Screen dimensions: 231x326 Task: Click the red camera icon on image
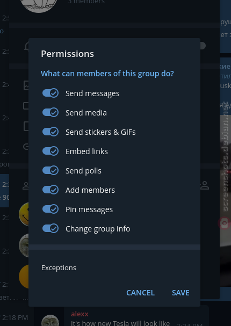pyautogui.click(x=223, y=223)
